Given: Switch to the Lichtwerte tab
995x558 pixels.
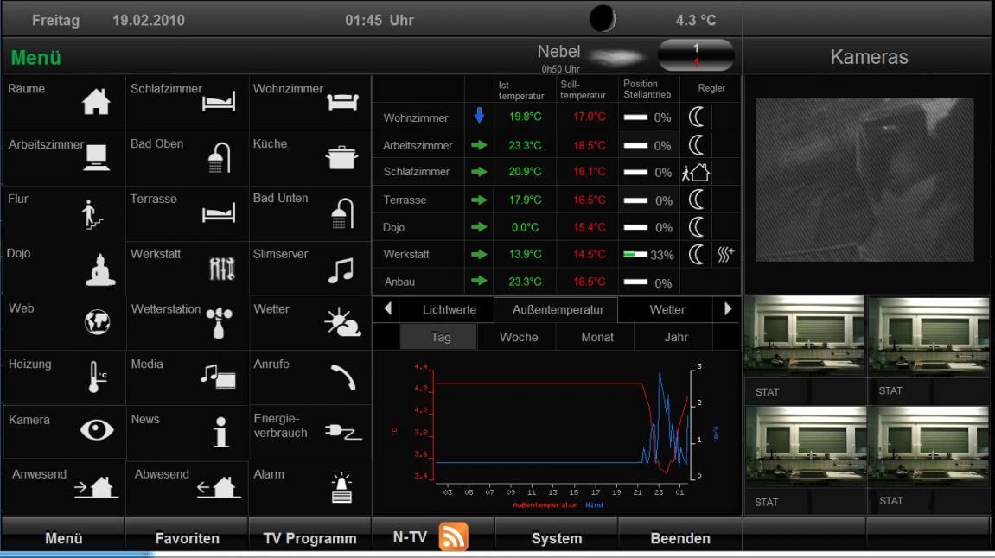Looking at the screenshot, I should pos(449,309).
